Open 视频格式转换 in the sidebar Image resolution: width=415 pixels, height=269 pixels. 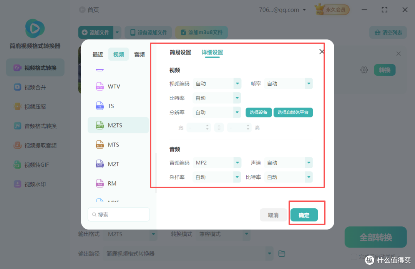point(35,68)
